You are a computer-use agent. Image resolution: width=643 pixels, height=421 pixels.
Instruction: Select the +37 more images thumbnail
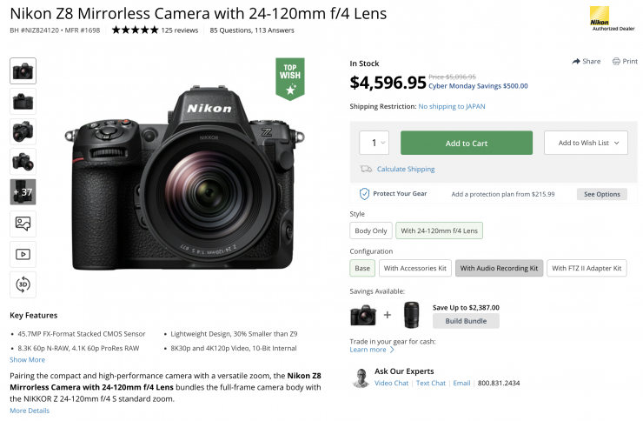pos(23,191)
